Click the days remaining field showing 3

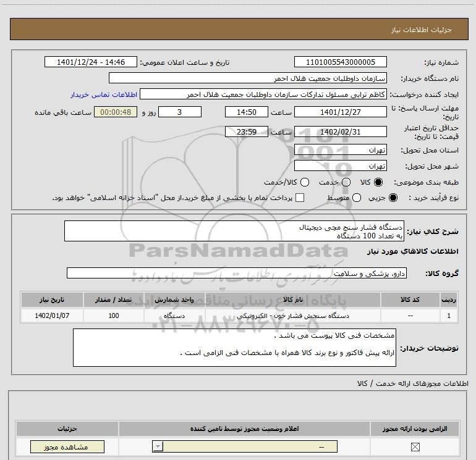(180, 112)
